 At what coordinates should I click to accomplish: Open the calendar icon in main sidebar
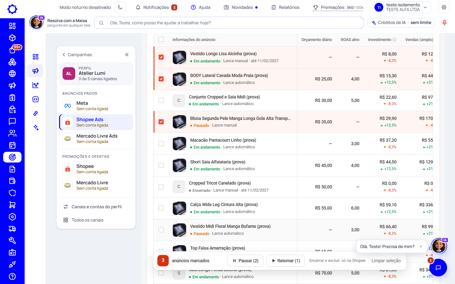click(12, 145)
